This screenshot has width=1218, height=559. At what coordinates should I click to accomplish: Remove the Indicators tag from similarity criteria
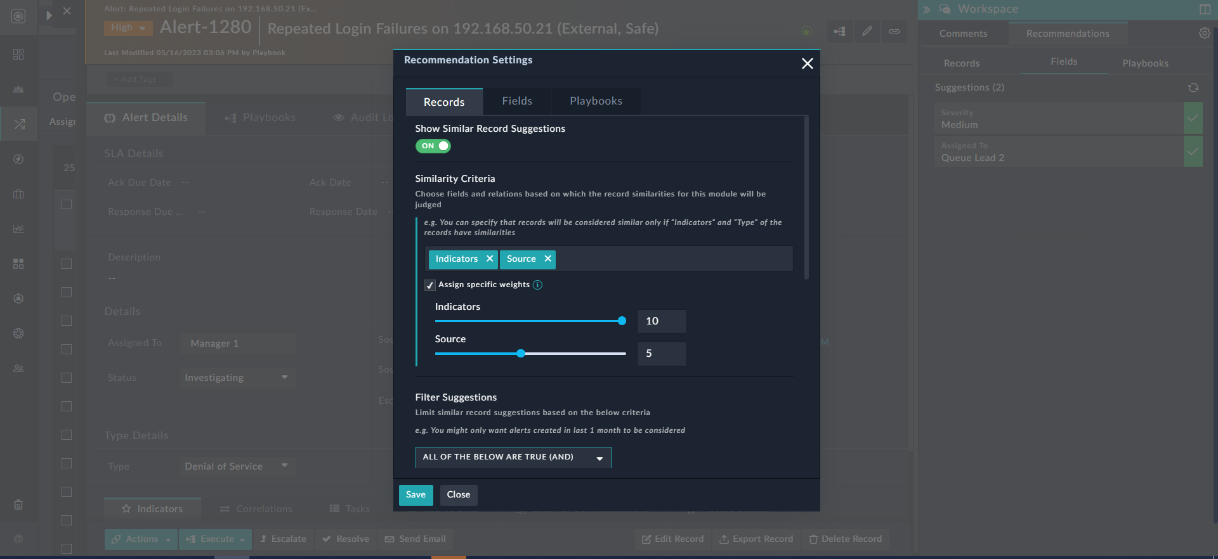489,259
